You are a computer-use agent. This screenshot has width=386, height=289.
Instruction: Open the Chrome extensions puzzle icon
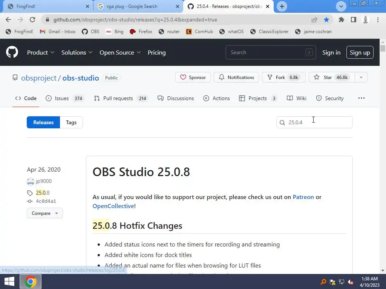coord(342,20)
